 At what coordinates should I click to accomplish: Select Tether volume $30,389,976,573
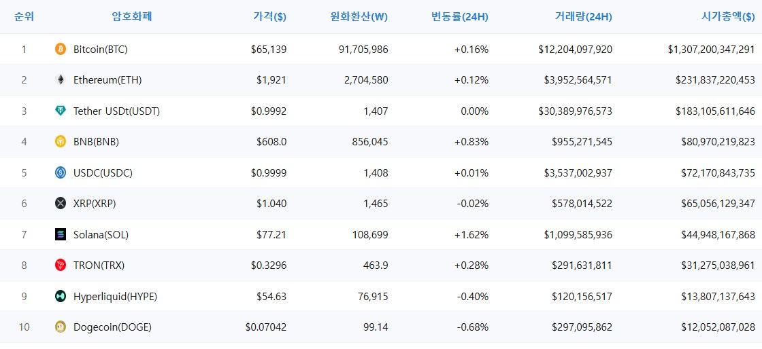coord(576,111)
